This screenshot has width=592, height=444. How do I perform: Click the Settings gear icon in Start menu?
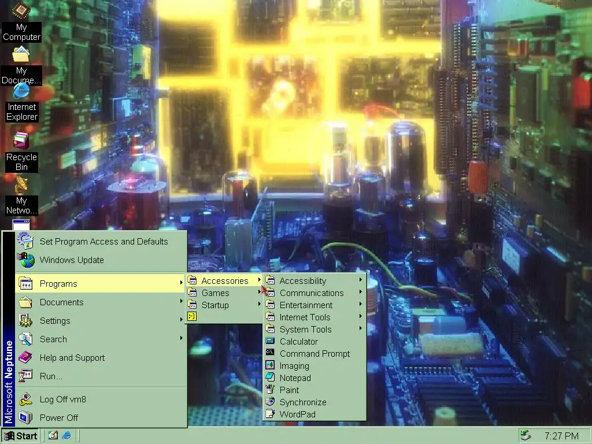pyautogui.click(x=25, y=320)
